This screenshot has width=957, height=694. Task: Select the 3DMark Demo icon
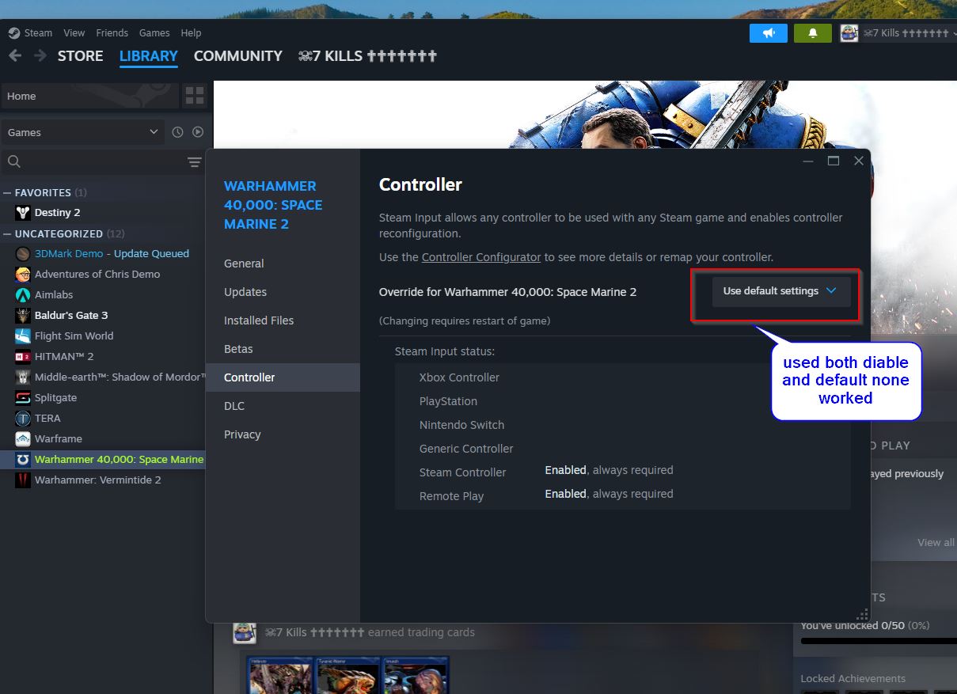point(22,254)
